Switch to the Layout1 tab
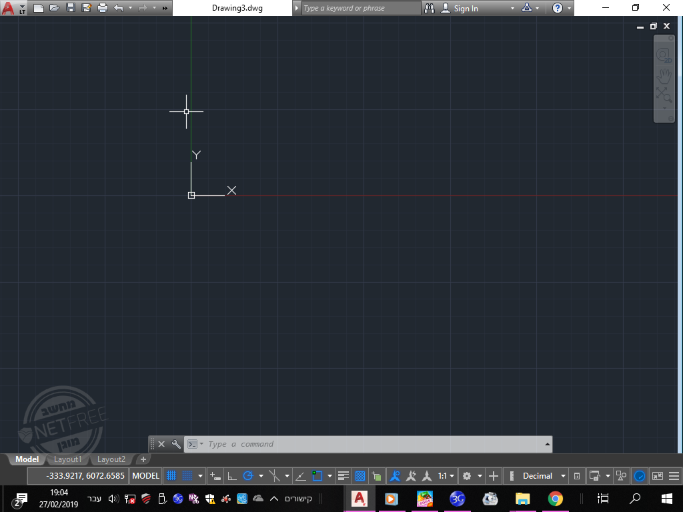This screenshot has height=512, width=683. (x=67, y=459)
